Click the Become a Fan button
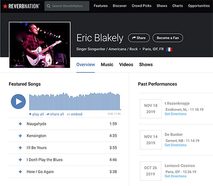Image resolution: width=213 pixels, height=186 pixels. [168, 38]
